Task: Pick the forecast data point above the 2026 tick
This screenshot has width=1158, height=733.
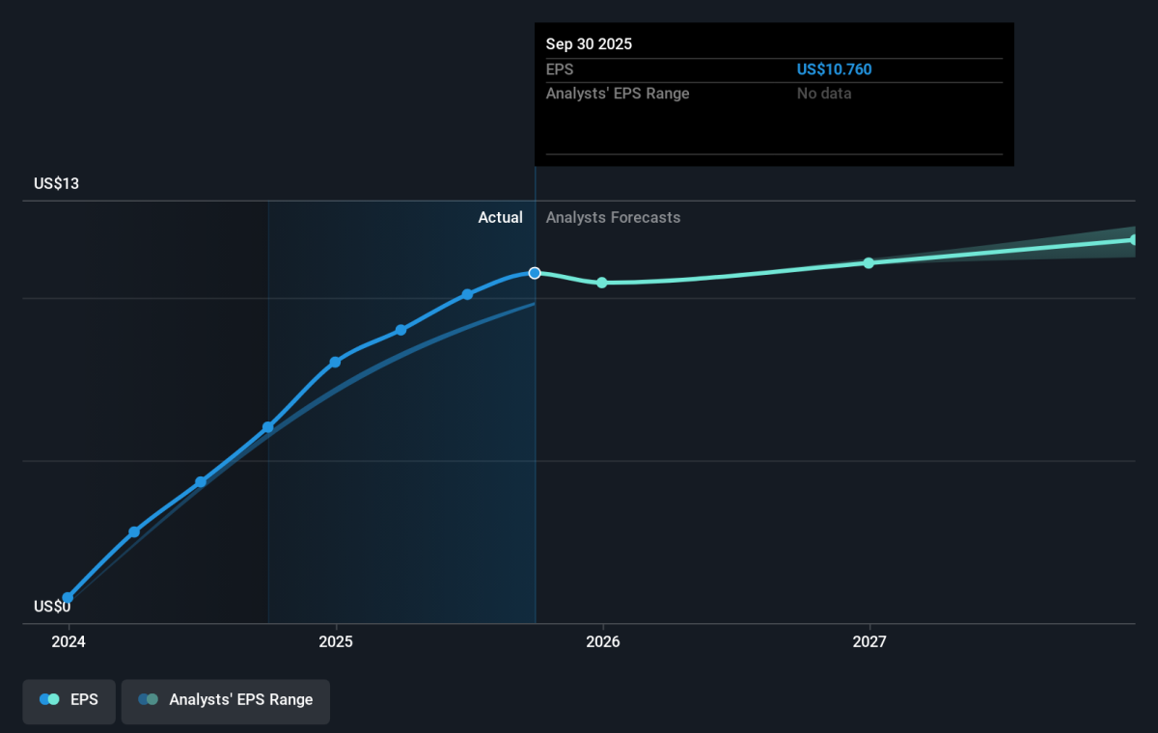Action: pos(602,283)
